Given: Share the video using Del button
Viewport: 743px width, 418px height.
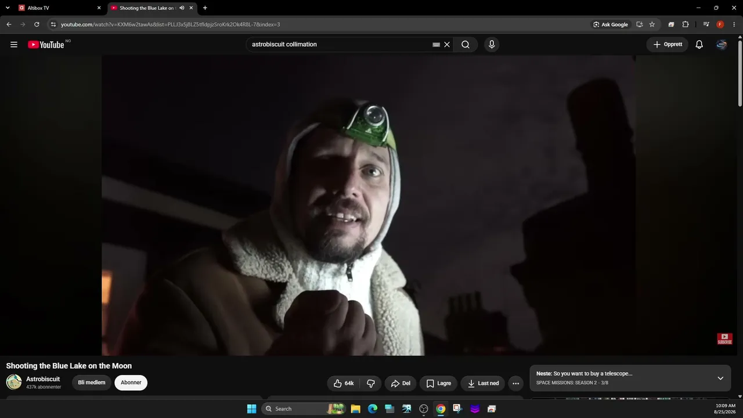Looking at the screenshot, I should 401,383.
